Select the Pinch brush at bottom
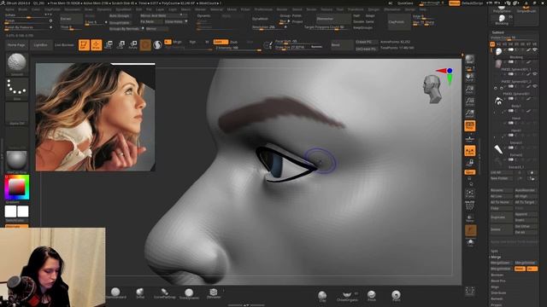The width and height of the screenshot is (547, 307). click(372, 296)
